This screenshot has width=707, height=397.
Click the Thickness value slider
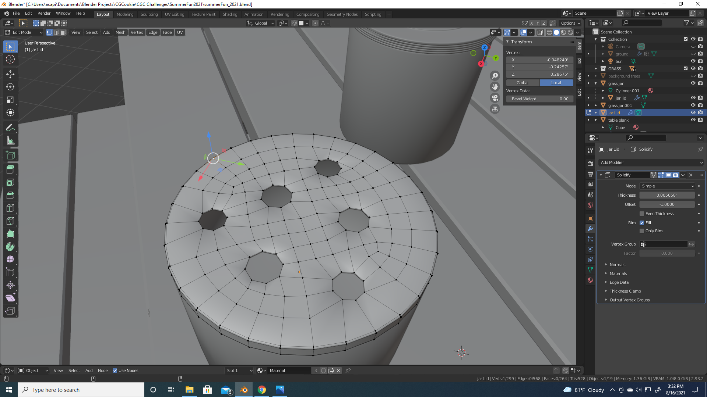tap(666, 195)
